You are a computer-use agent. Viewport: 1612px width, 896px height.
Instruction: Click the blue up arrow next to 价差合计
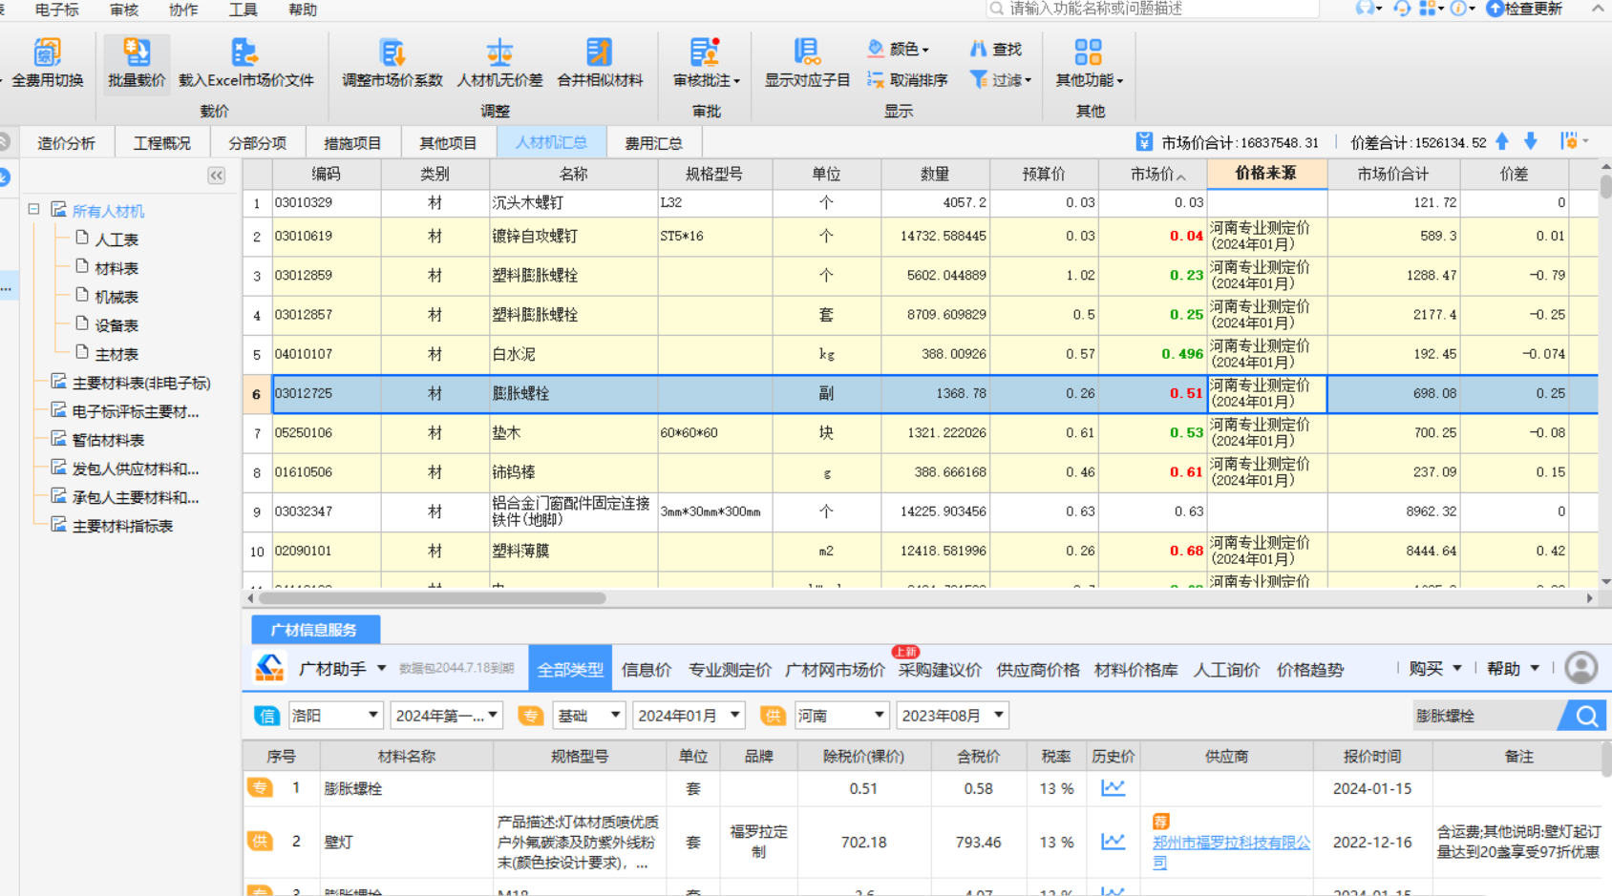click(x=1502, y=142)
